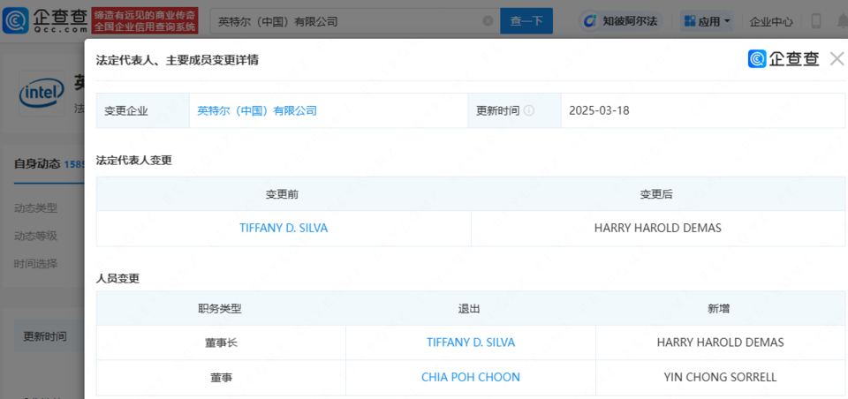Click the Intel company logo thumbnail
848x399 pixels.
pyautogui.click(x=42, y=92)
